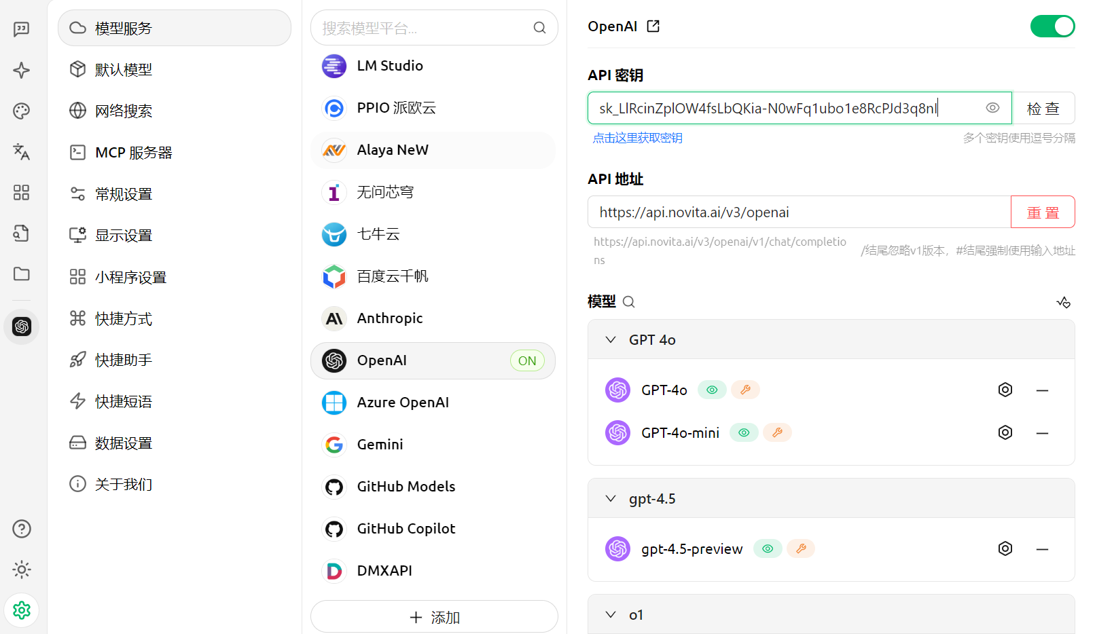
Task: Click the 重置 button for API address
Action: [1043, 212]
